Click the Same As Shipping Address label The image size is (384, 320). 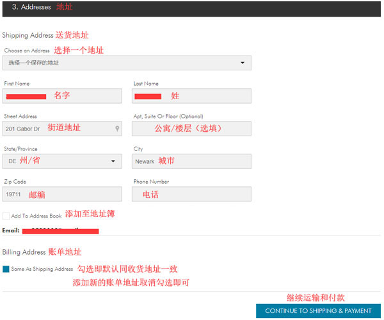coord(42,269)
